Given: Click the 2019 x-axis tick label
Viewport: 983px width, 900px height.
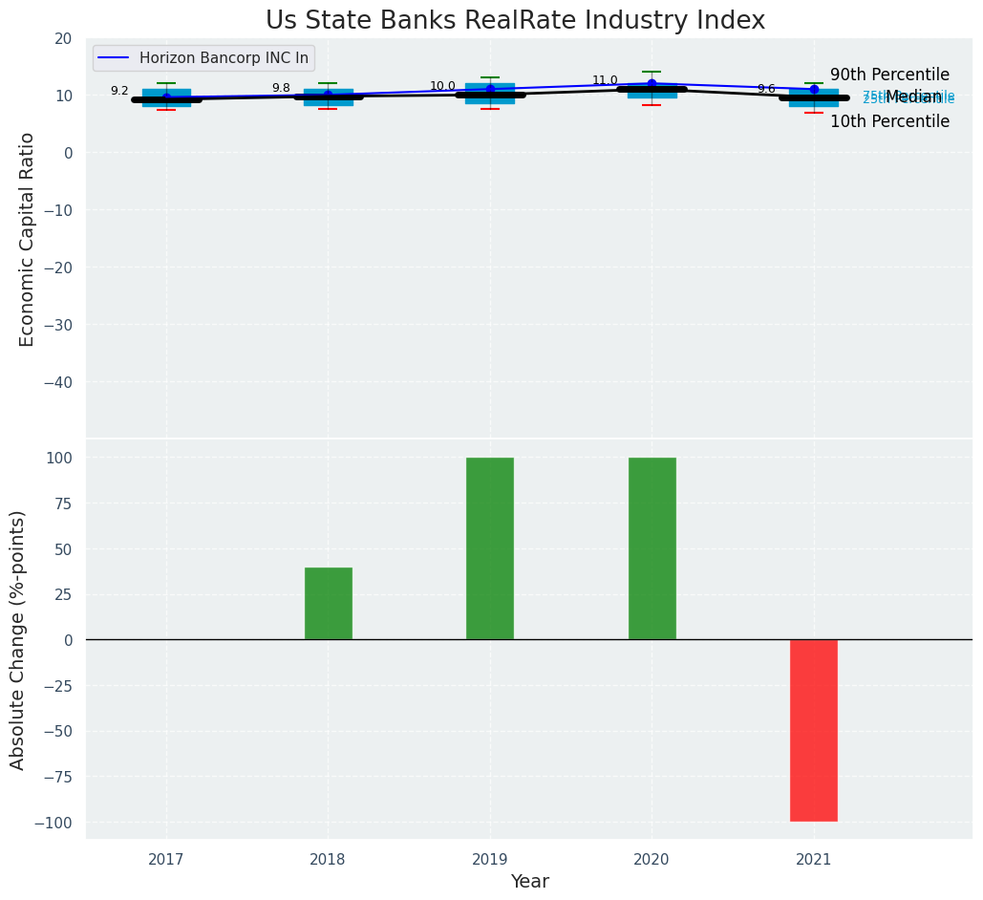Looking at the screenshot, I should click(x=490, y=859).
